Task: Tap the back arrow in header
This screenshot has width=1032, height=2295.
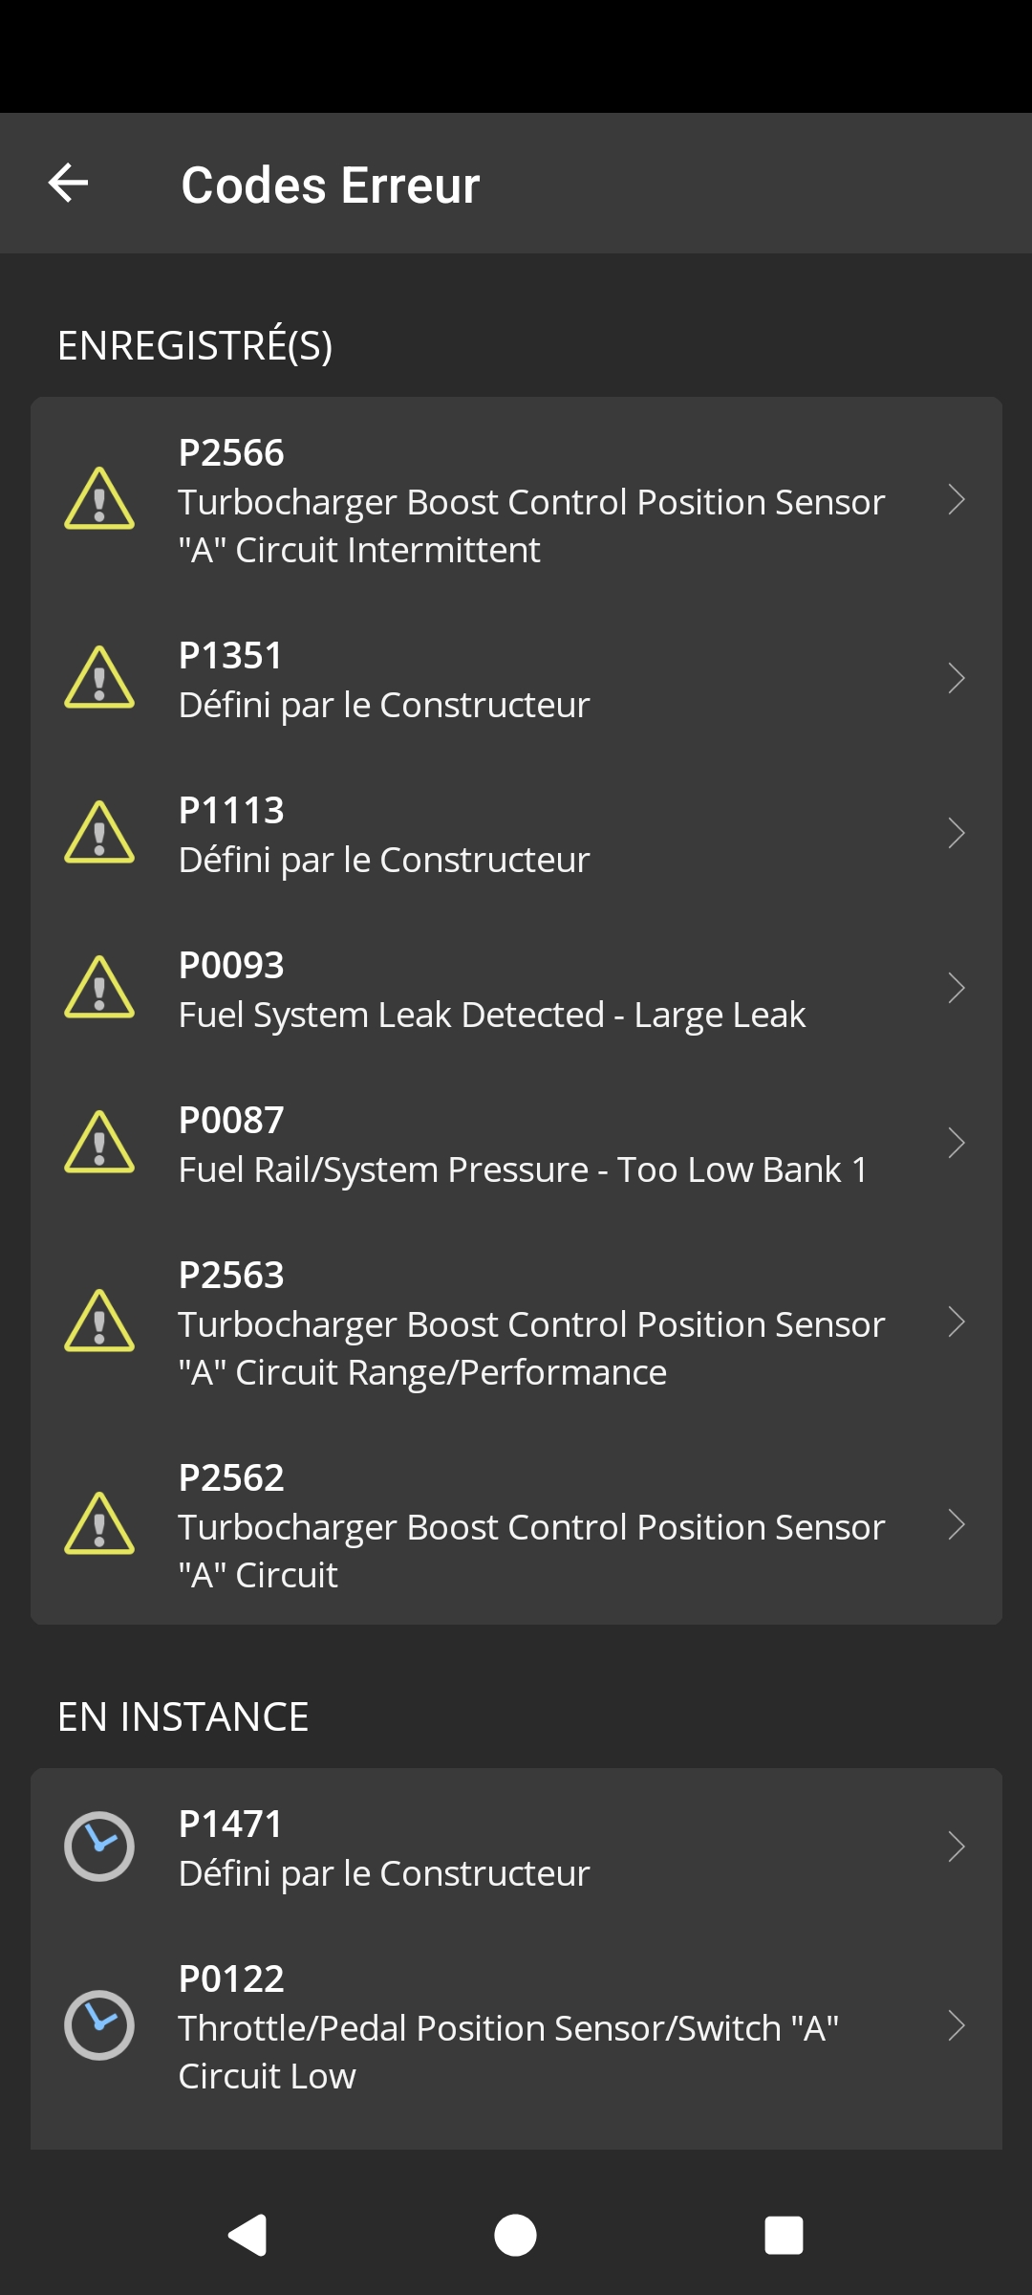Action: pyautogui.click(x=69, y=183)
